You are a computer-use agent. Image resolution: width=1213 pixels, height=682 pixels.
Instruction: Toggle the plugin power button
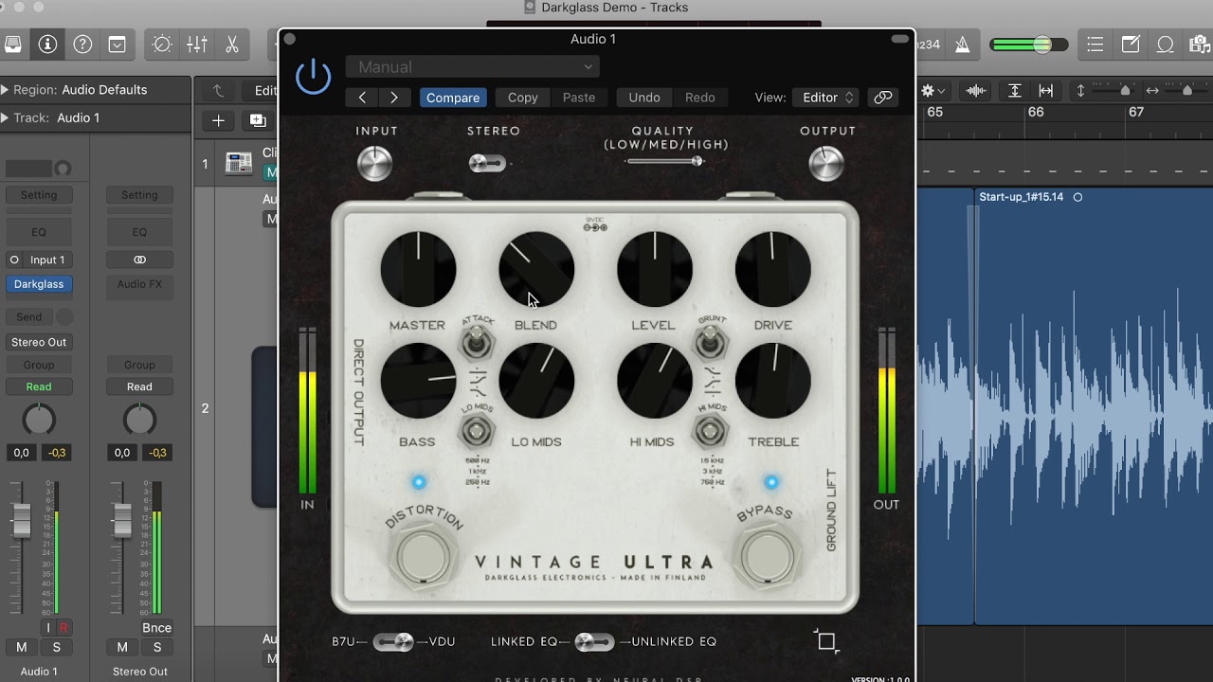314,77
